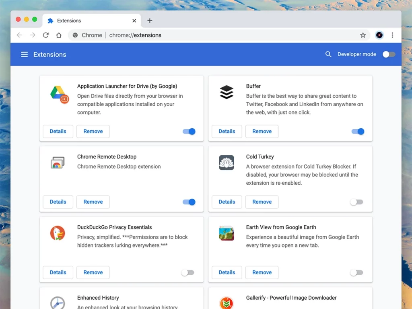
Task: Click Details for Application Launcher for Drive
Action: click(x=58, y=131)
